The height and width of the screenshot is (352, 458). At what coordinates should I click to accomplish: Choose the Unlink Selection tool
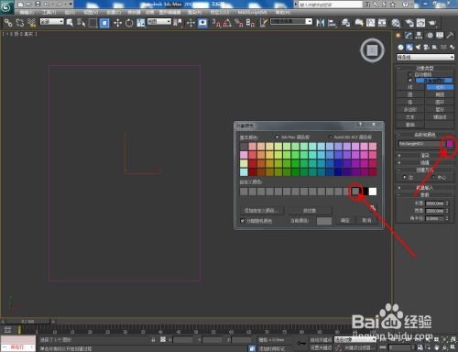pos(20,23)
